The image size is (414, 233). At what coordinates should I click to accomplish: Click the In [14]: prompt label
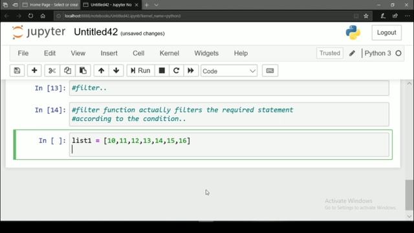tap(50, 110)
